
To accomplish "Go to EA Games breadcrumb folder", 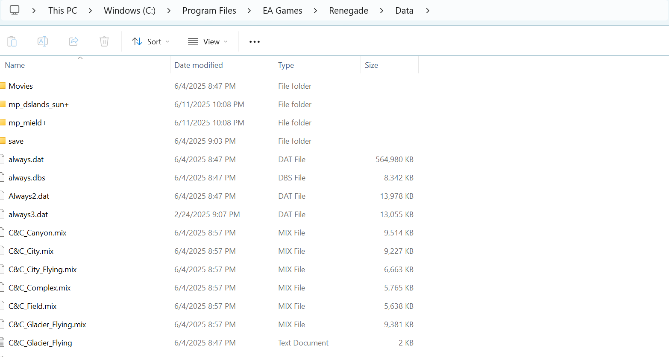I will pos(282,11).
